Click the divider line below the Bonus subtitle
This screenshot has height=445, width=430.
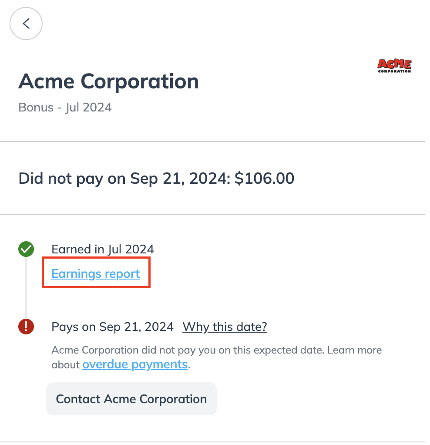(215, 142)
